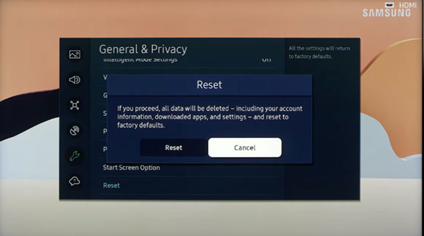Viewport: 424px width, 236px height.
Task: Select the General wrench icon
Action: (75, 156)
